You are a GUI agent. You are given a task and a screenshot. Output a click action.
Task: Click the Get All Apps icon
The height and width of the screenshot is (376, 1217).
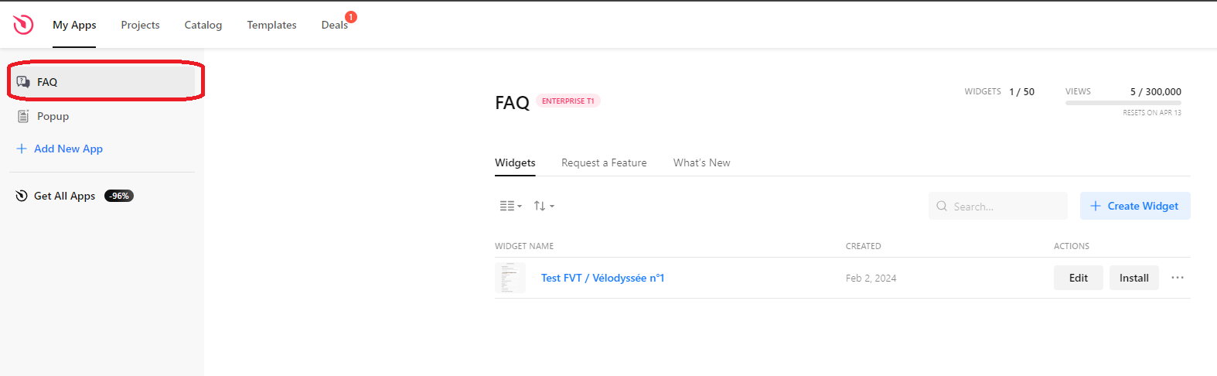click(x=22, y=196)
